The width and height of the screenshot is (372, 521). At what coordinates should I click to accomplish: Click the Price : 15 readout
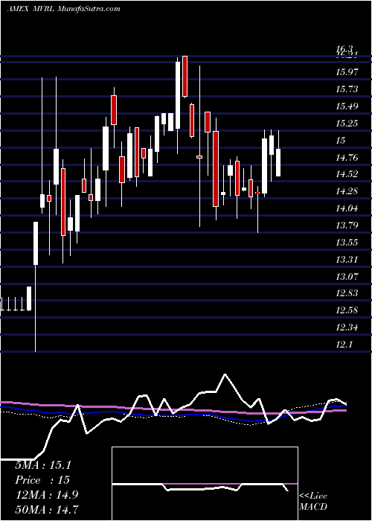42,480
